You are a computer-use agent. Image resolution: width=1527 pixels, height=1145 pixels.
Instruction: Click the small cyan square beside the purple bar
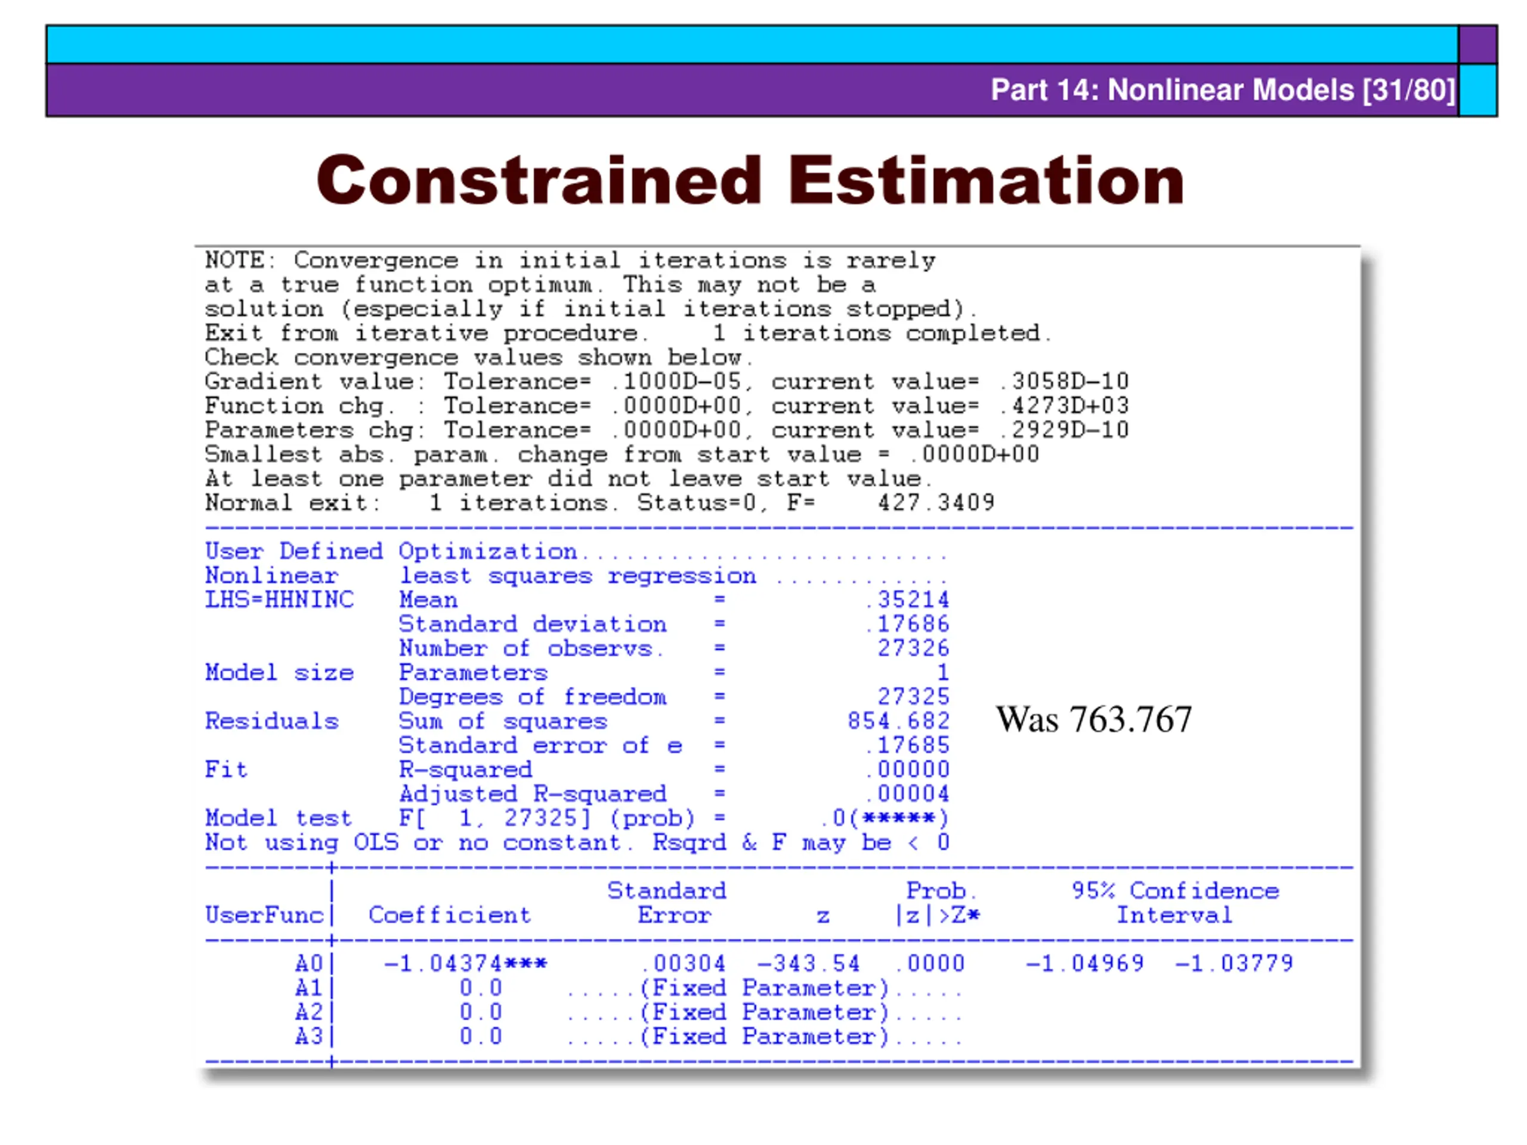point(1477,91)
